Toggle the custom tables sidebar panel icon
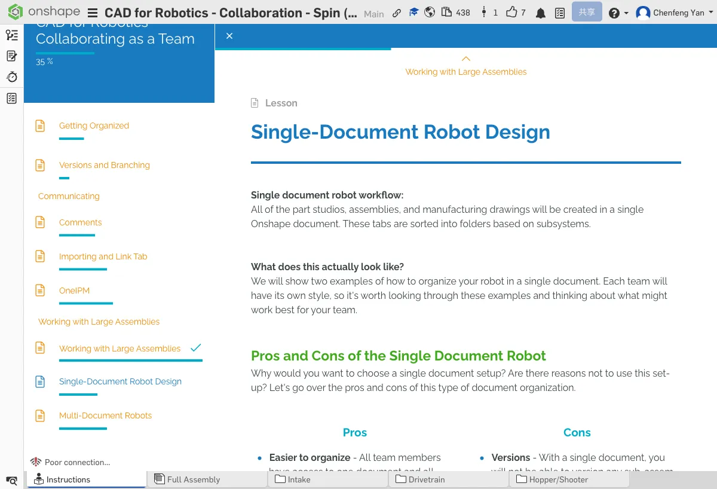The height and width of the screenshot is (489, 717). click(11, 99)
